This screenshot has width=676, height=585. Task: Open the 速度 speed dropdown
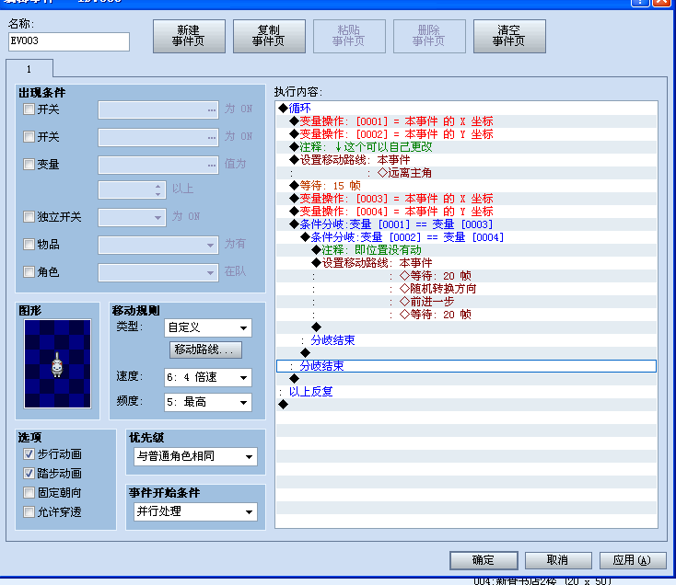point(208,377)
